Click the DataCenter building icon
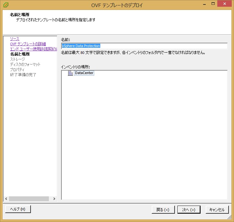Screen dimensions: 234x222 pyautogui.click(x=70, y=73)
